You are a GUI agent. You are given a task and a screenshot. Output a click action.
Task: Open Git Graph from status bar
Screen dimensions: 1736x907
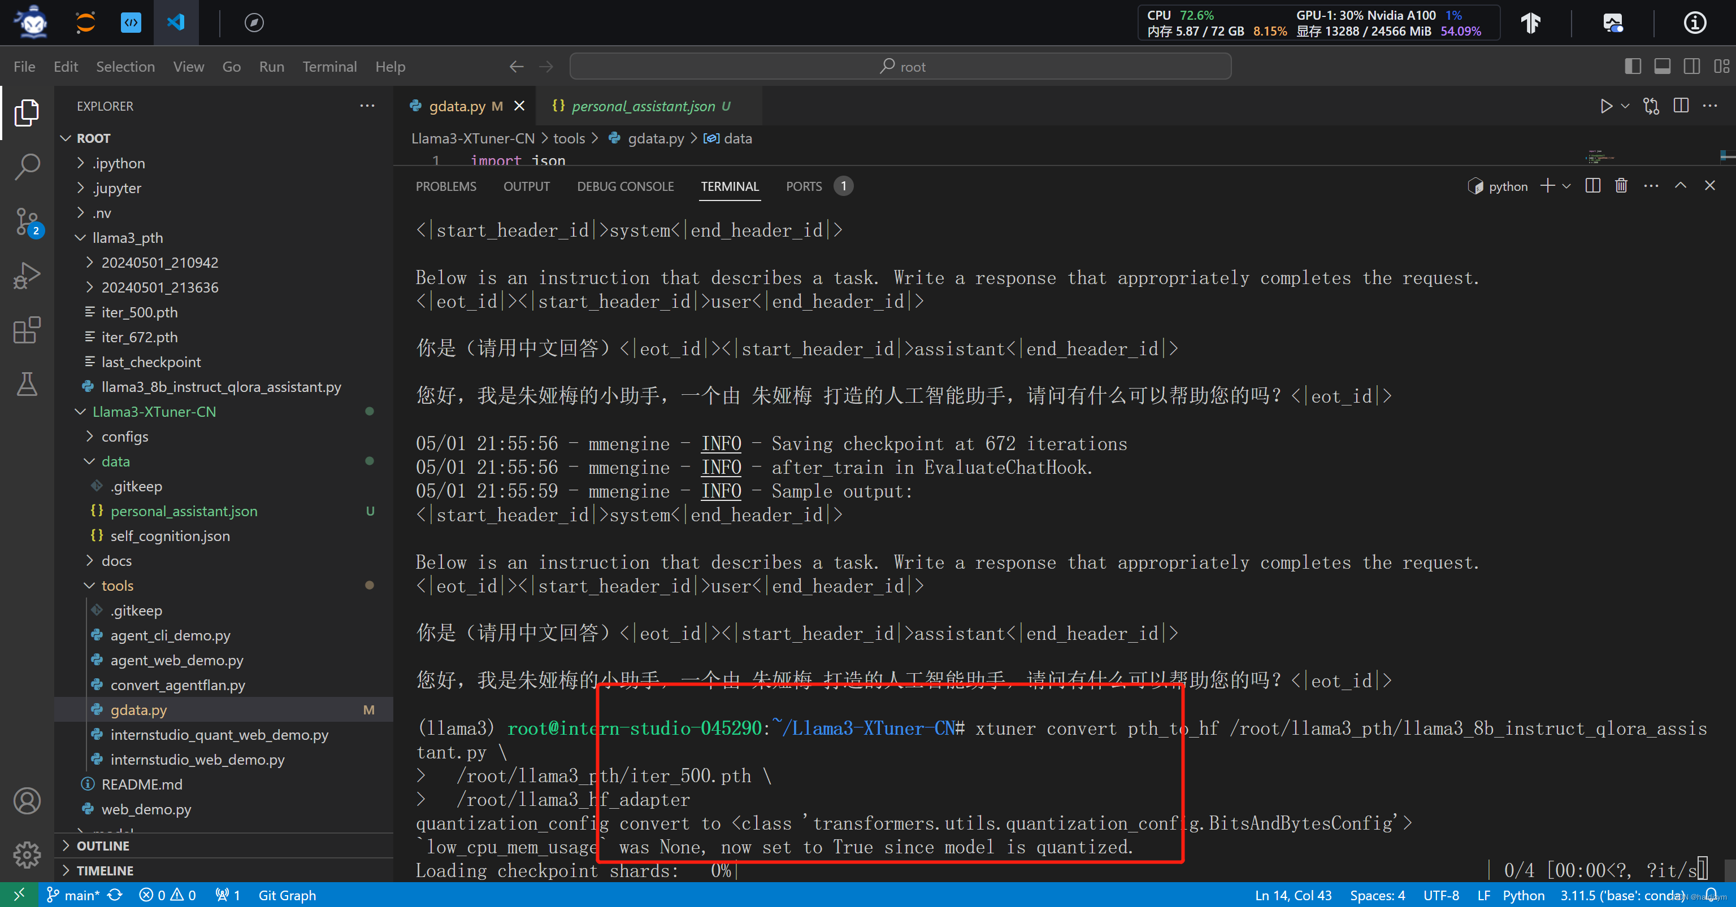[287, 895]
